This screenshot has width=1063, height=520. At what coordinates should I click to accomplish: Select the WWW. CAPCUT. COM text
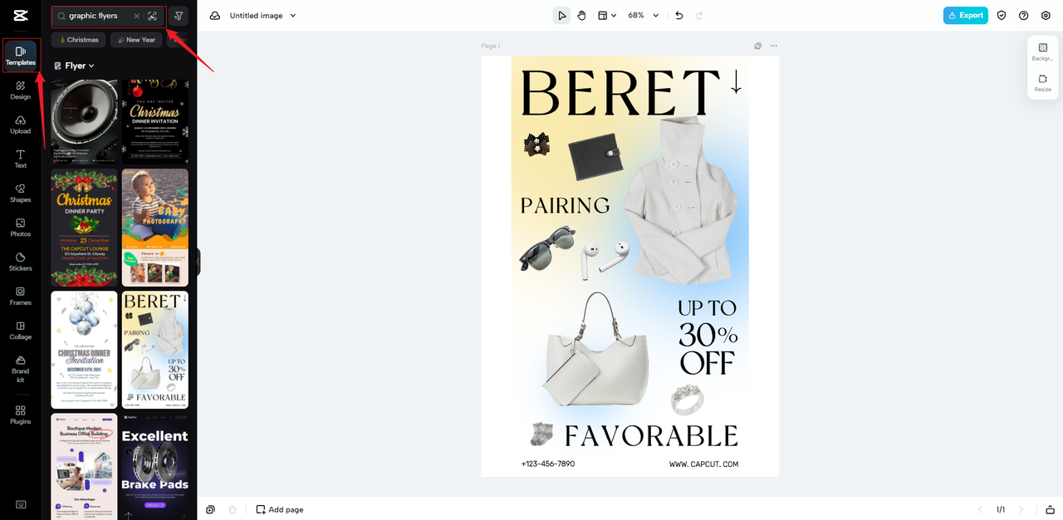pos(703,464)
